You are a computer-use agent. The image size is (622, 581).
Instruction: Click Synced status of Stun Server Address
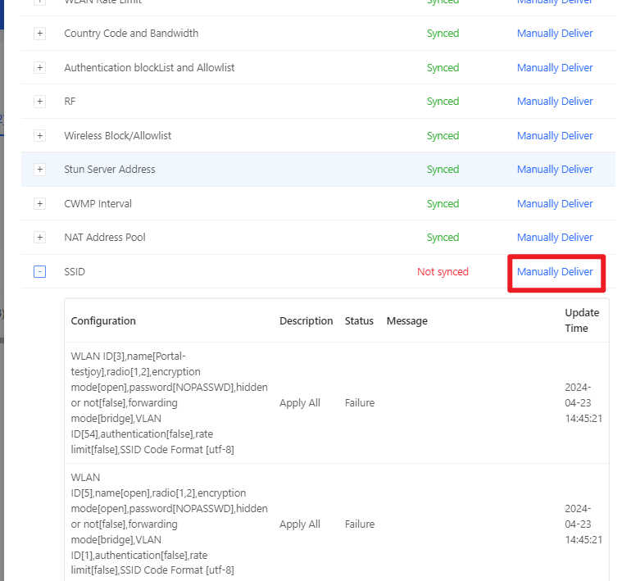tap(443, 170)
